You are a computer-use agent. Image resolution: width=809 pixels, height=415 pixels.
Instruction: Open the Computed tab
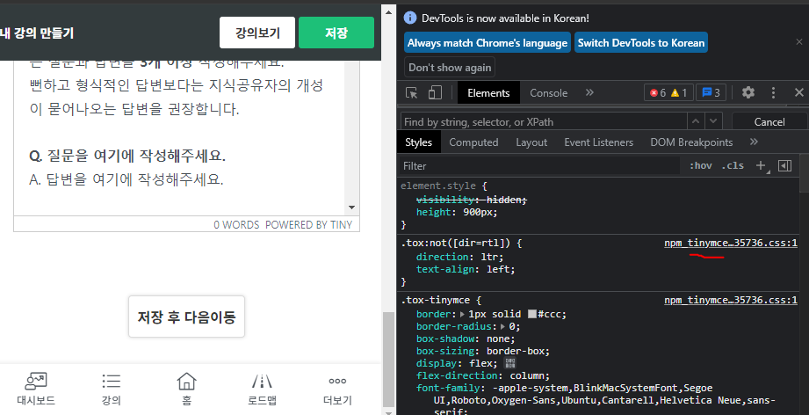(473, 142)
